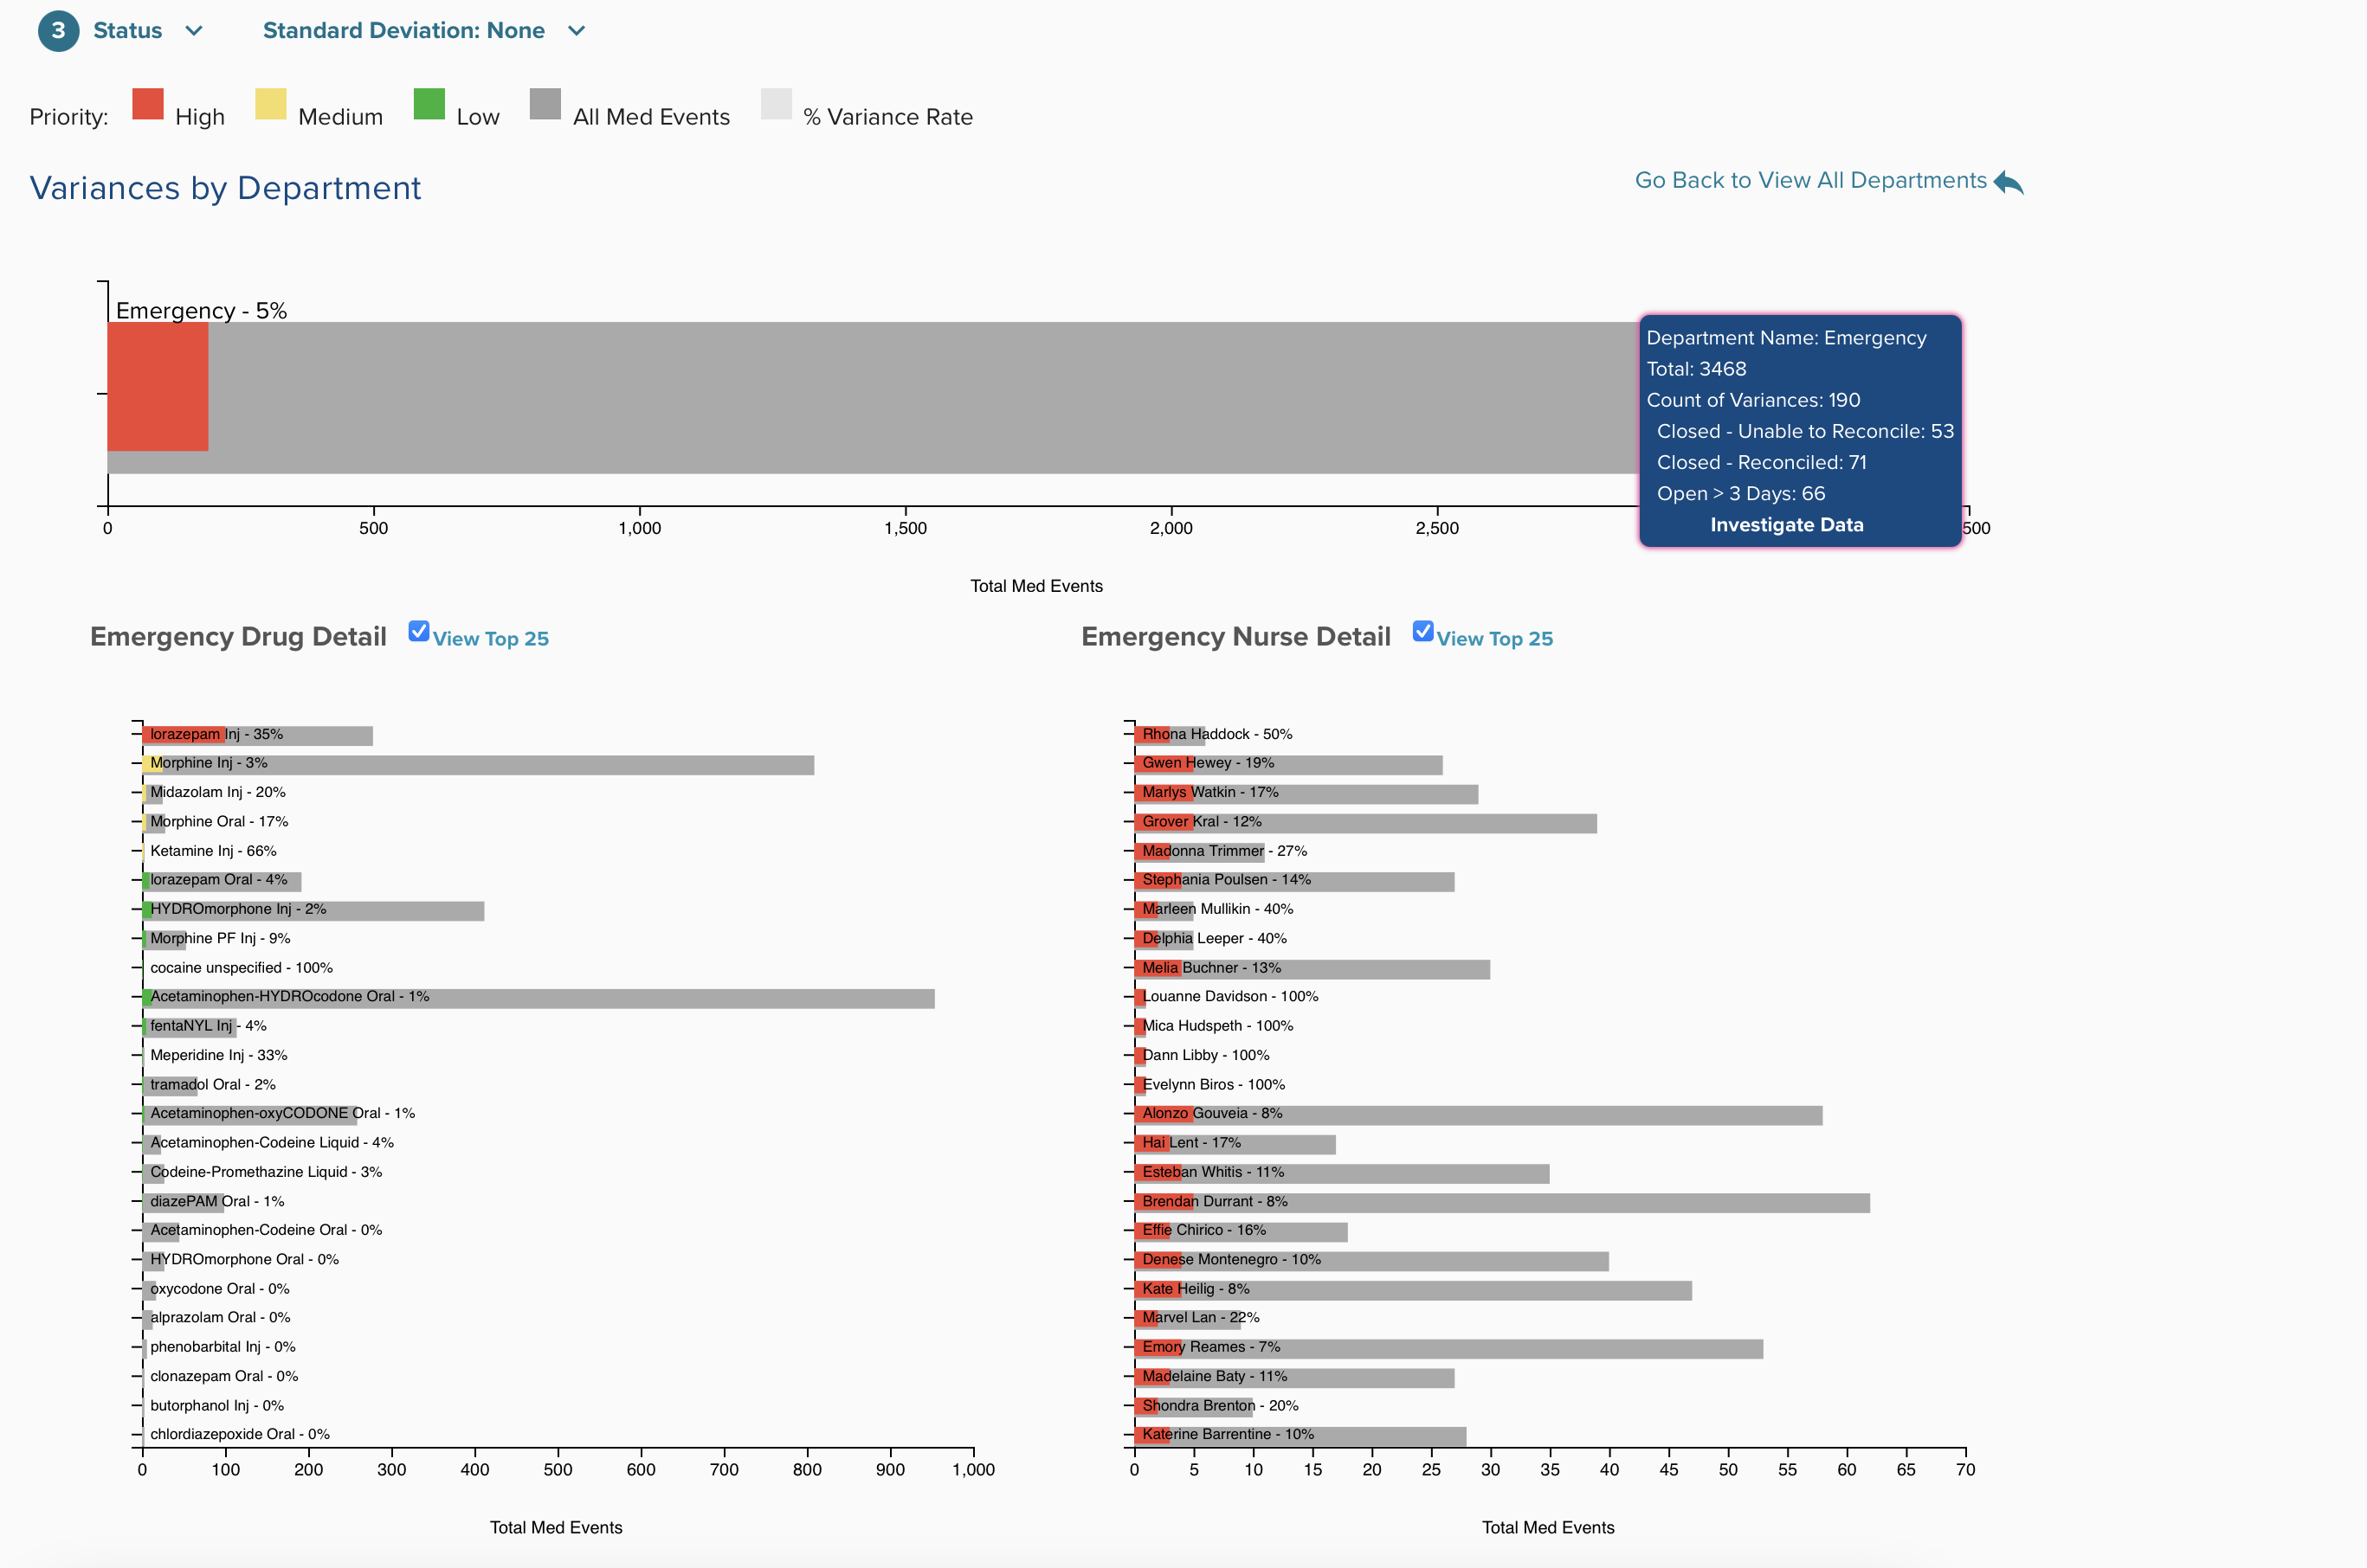Click Investigate Data in the tooltip

[1786, 525]
